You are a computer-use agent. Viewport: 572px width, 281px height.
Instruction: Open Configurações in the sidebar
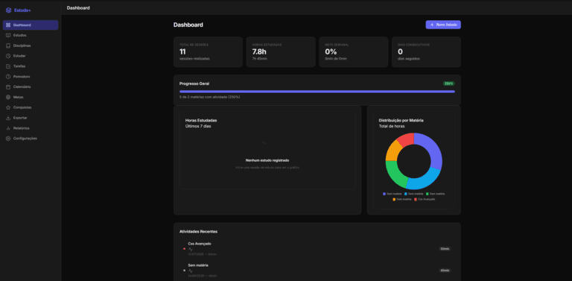click(x=31, y=139)
